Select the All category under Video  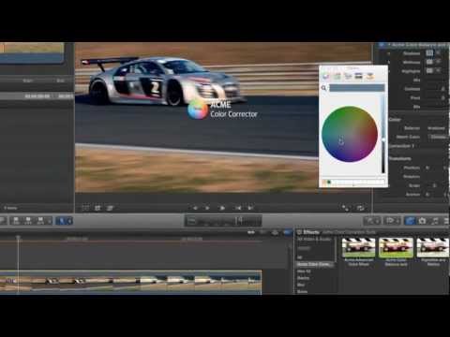click(x=300, y=257)
